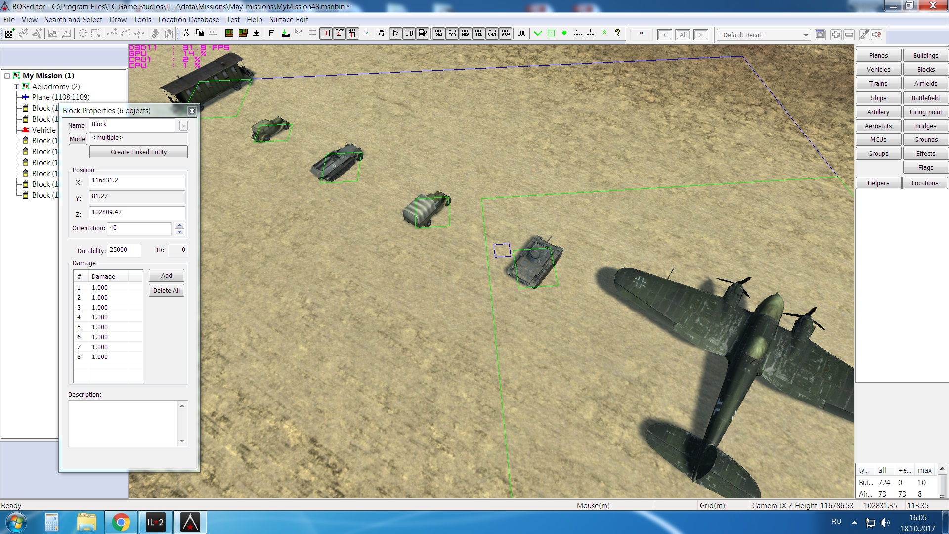Click the first green-red map layer icon
This screenshot has width=949, height=534.
click(229, 33)
